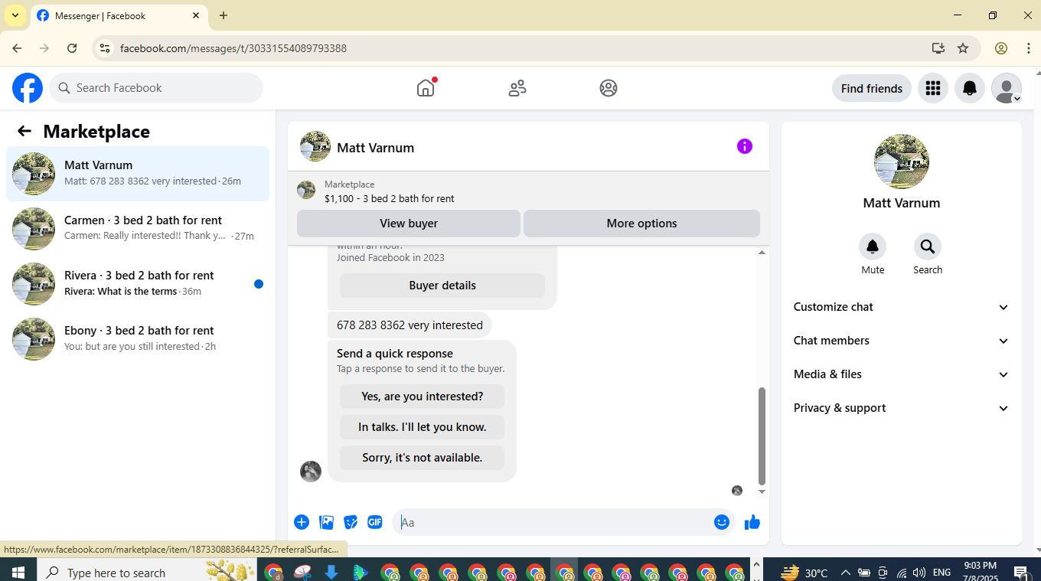This screenshot has width=1041, height=581.
Task: Choose a sticker icon in composer
Action: (x=351, y=522)
